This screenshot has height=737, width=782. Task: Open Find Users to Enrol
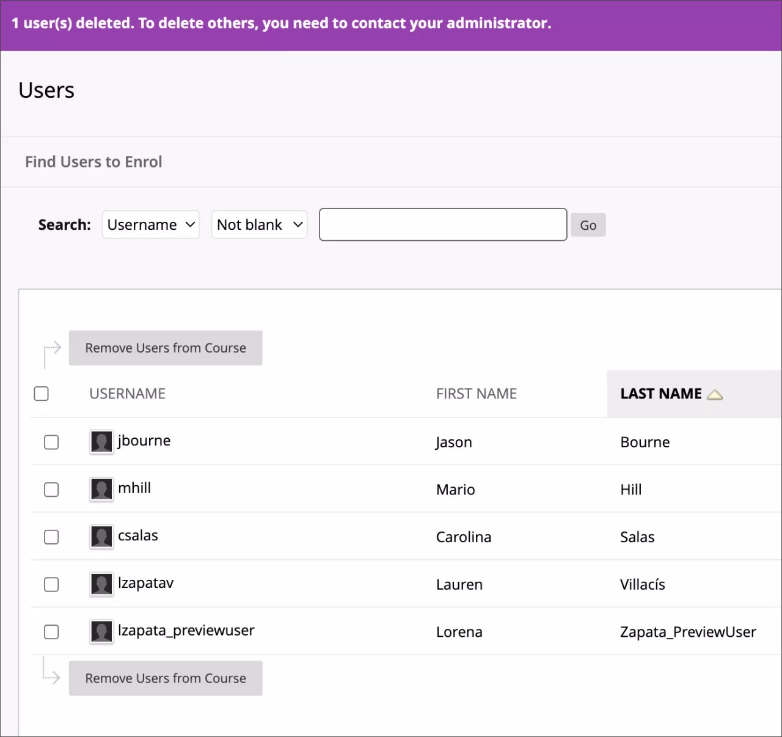pyautogui.click(x=93, y=161)
